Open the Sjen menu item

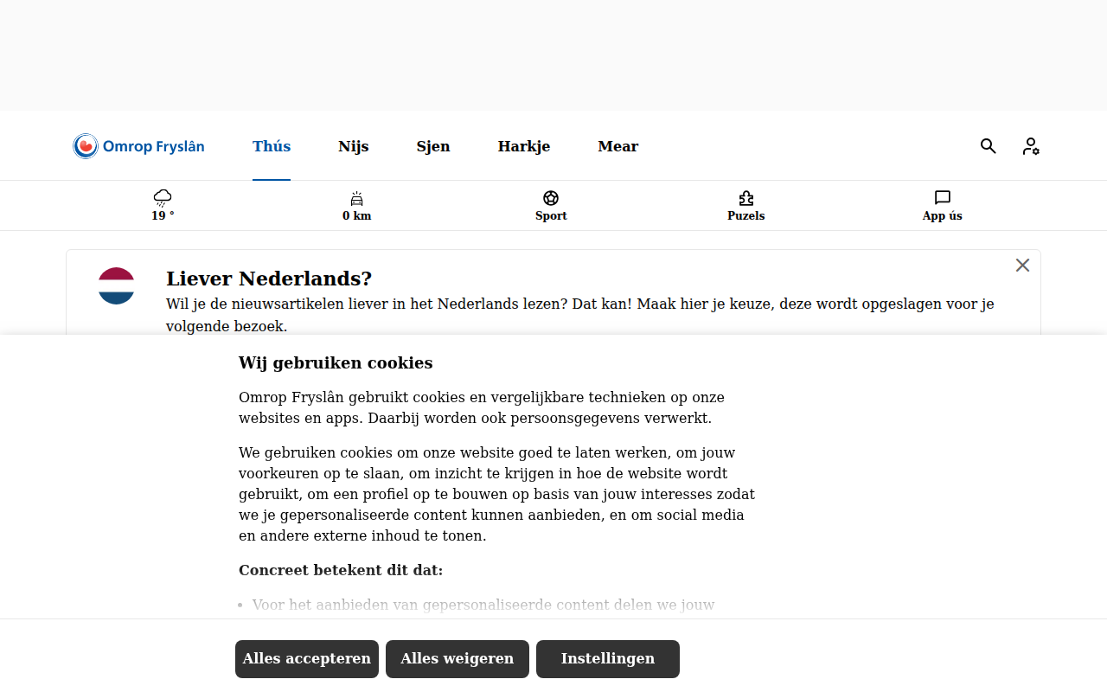[x=433, y=146]
